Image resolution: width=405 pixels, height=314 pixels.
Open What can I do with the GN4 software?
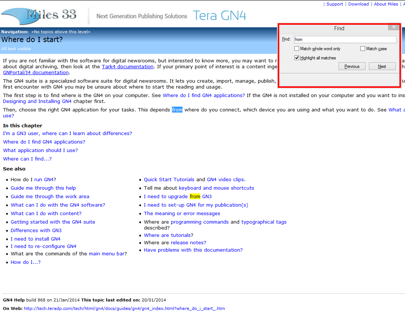58,205
